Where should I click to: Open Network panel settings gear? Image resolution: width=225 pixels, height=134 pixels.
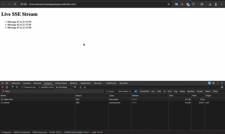point(222,87)
